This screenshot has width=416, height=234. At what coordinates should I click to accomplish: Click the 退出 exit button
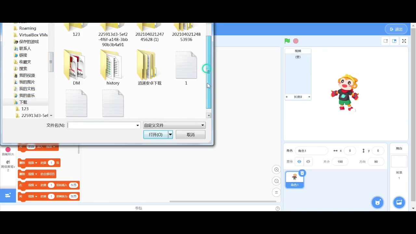(x=396, y=29)
